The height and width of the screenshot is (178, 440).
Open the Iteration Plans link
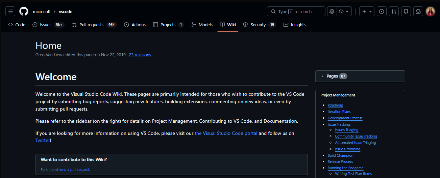click(339, 112)
